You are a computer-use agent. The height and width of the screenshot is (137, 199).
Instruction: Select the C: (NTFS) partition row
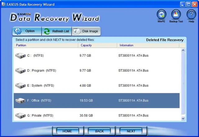click(x=97, y=55)
